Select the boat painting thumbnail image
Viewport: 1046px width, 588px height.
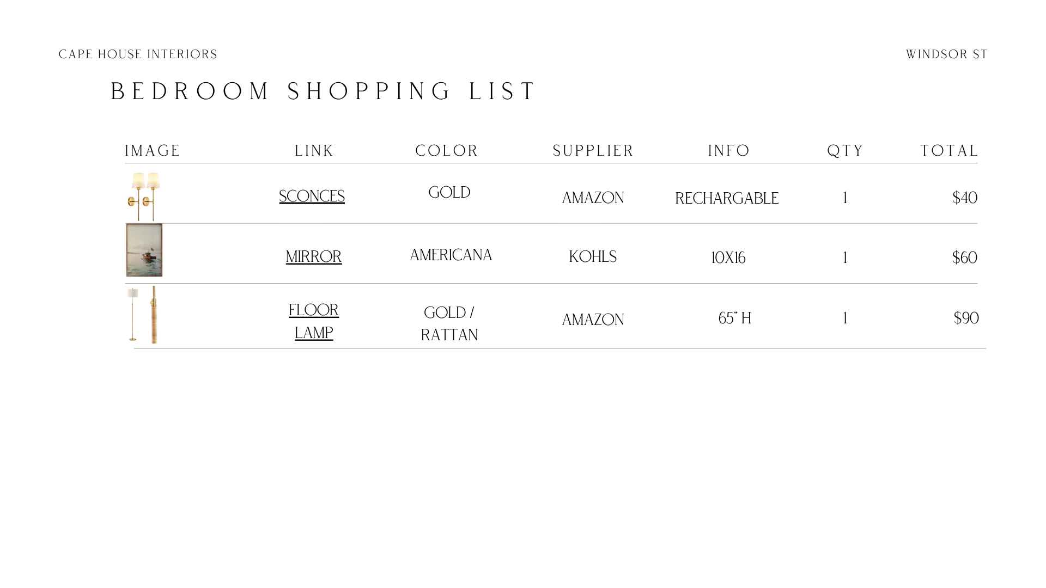click(144, 250)
